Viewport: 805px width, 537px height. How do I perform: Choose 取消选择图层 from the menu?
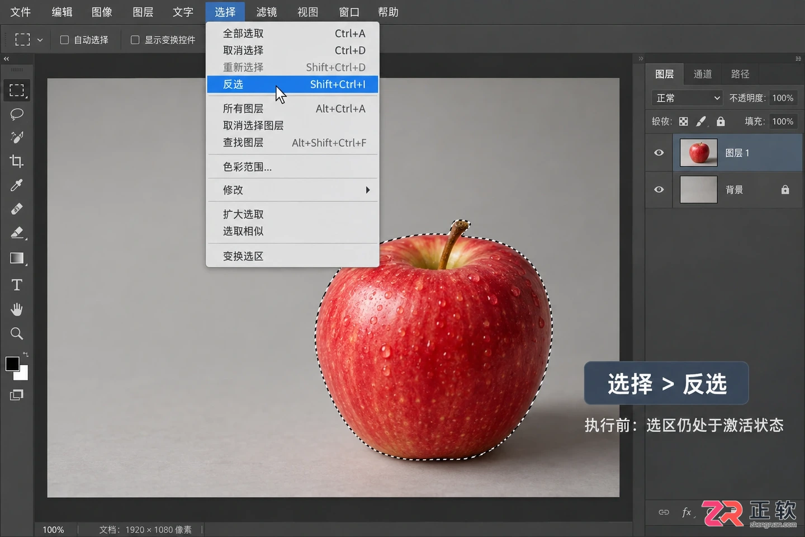pyautogui.click(x=293, y=125)
